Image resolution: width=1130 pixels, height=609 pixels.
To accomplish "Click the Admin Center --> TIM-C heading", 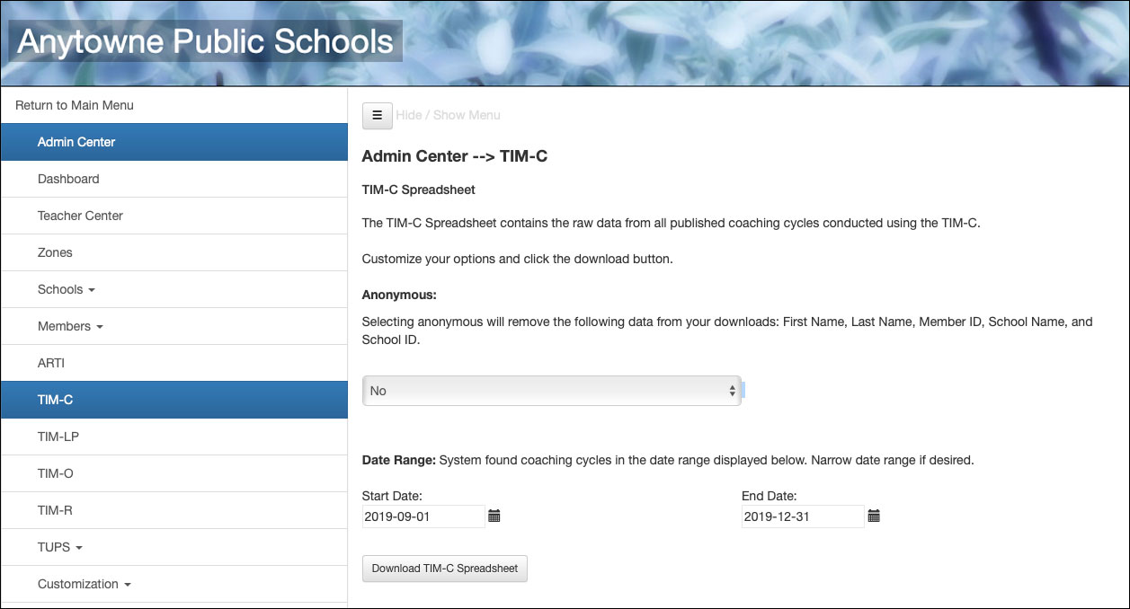I will (455, 156).
